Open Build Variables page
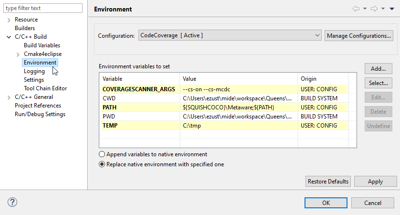The width and height of the screenshot is (400, 215). click(42, 45)
